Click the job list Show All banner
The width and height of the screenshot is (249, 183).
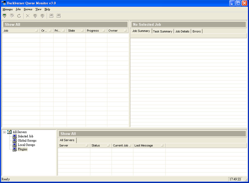pos(65,25)
